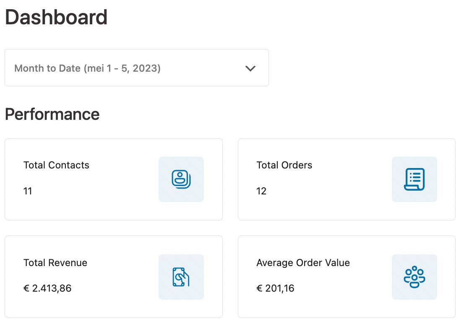Select the Average Order Value label

click(303, 263)
